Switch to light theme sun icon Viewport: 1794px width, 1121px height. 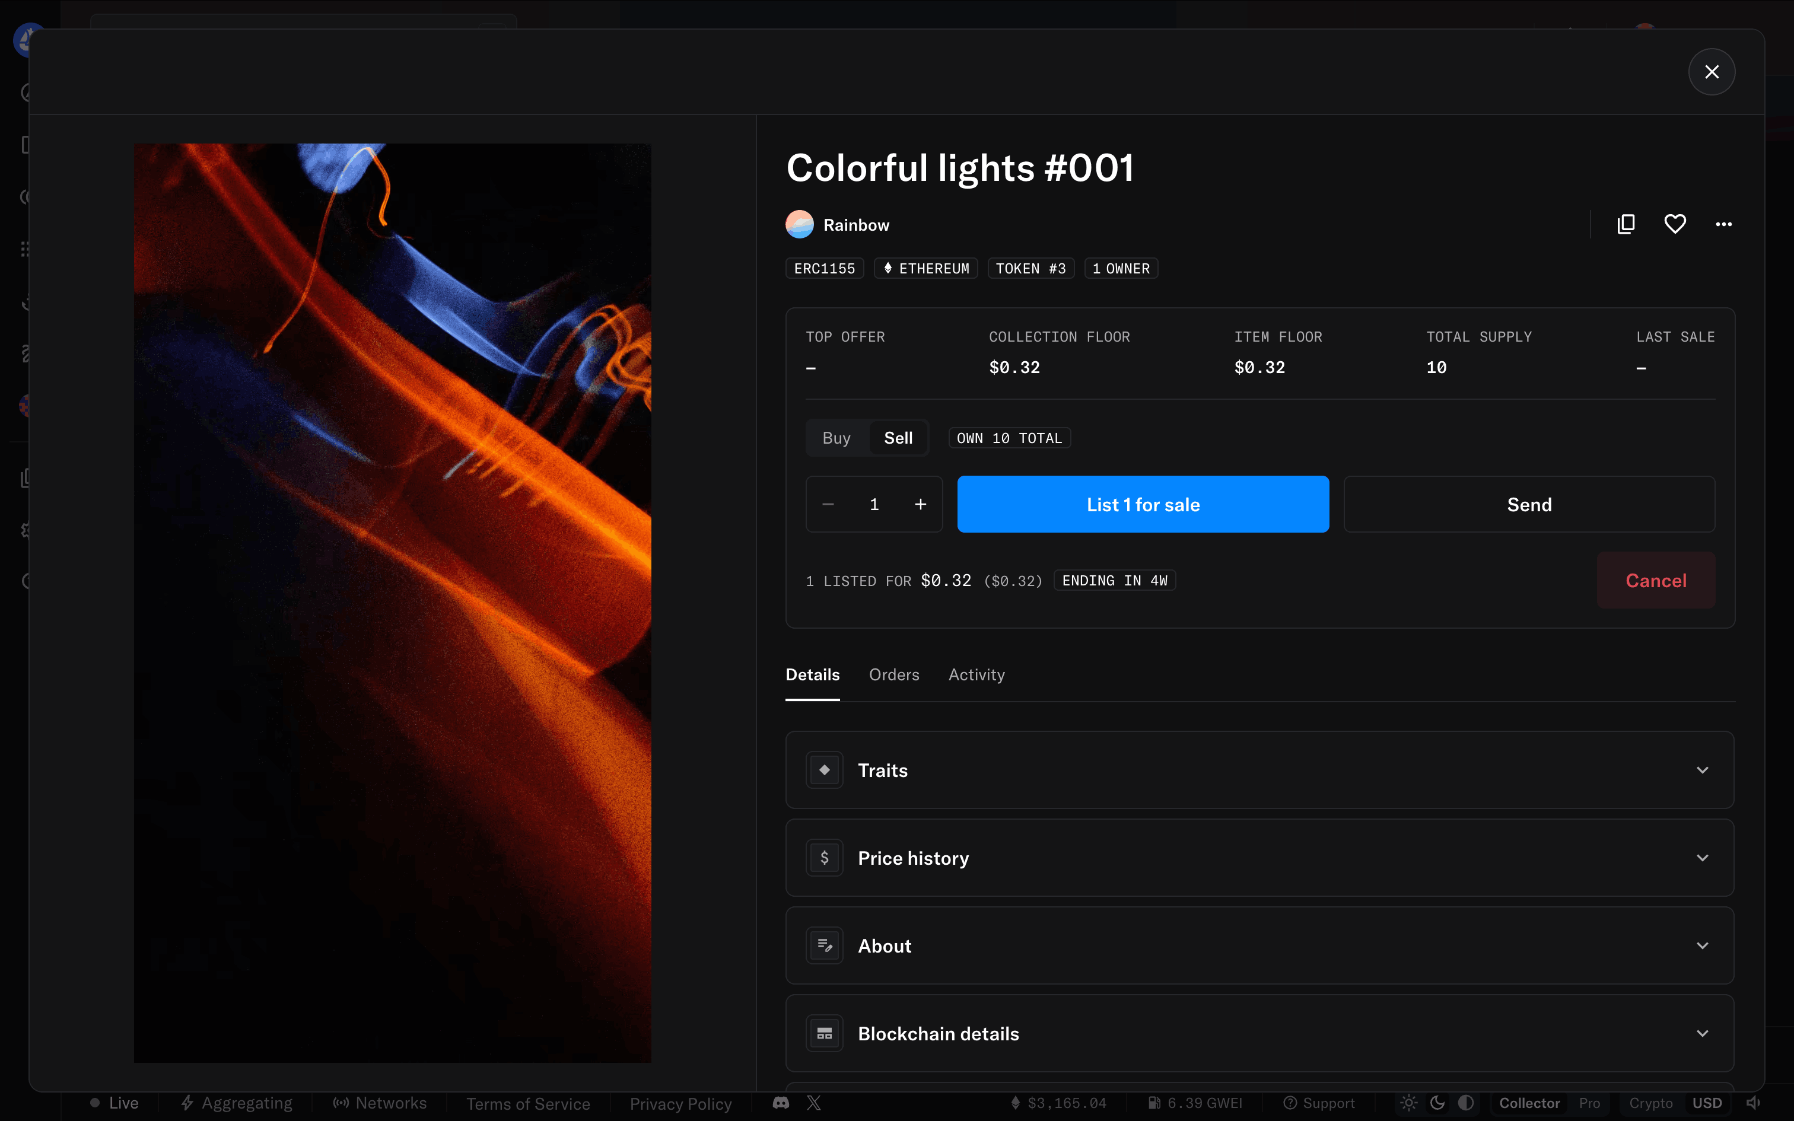click(1408, 1103)
